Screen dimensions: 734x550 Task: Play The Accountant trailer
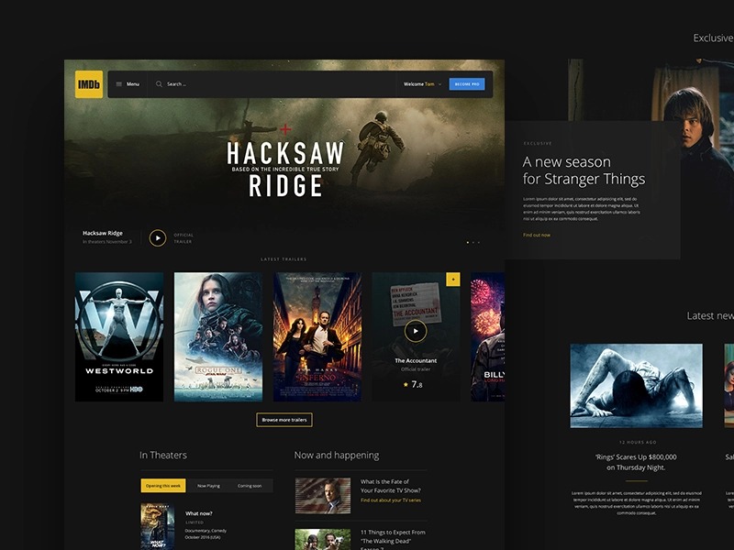415,331
